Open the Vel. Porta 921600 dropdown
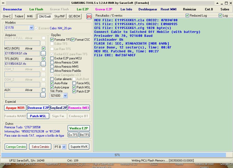Image resolution: width=233 pixels, height=168 pixels. pos(65,96)
